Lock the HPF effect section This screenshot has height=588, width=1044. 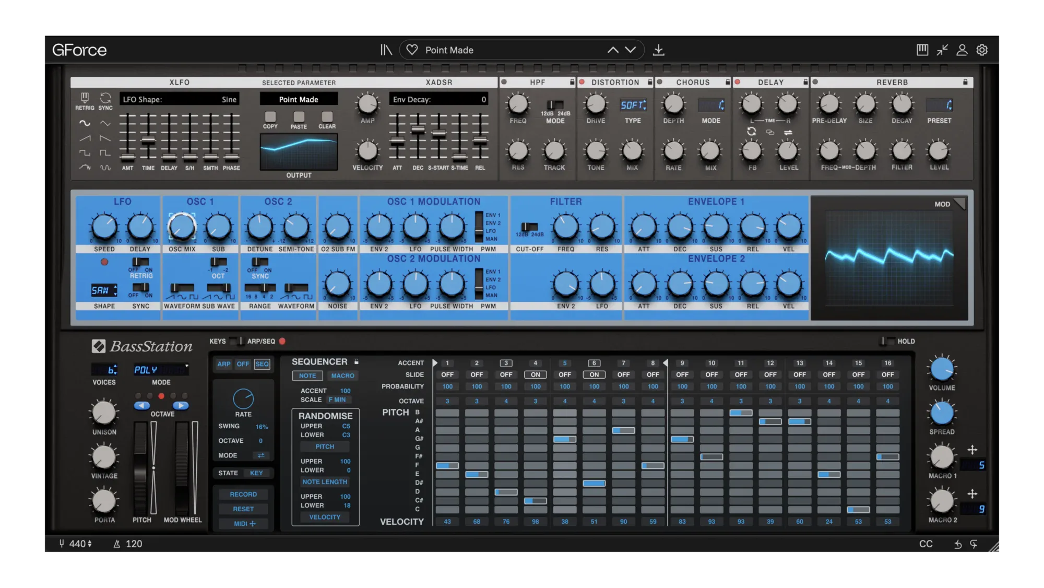pyautogui.click(x=572, y=82)
